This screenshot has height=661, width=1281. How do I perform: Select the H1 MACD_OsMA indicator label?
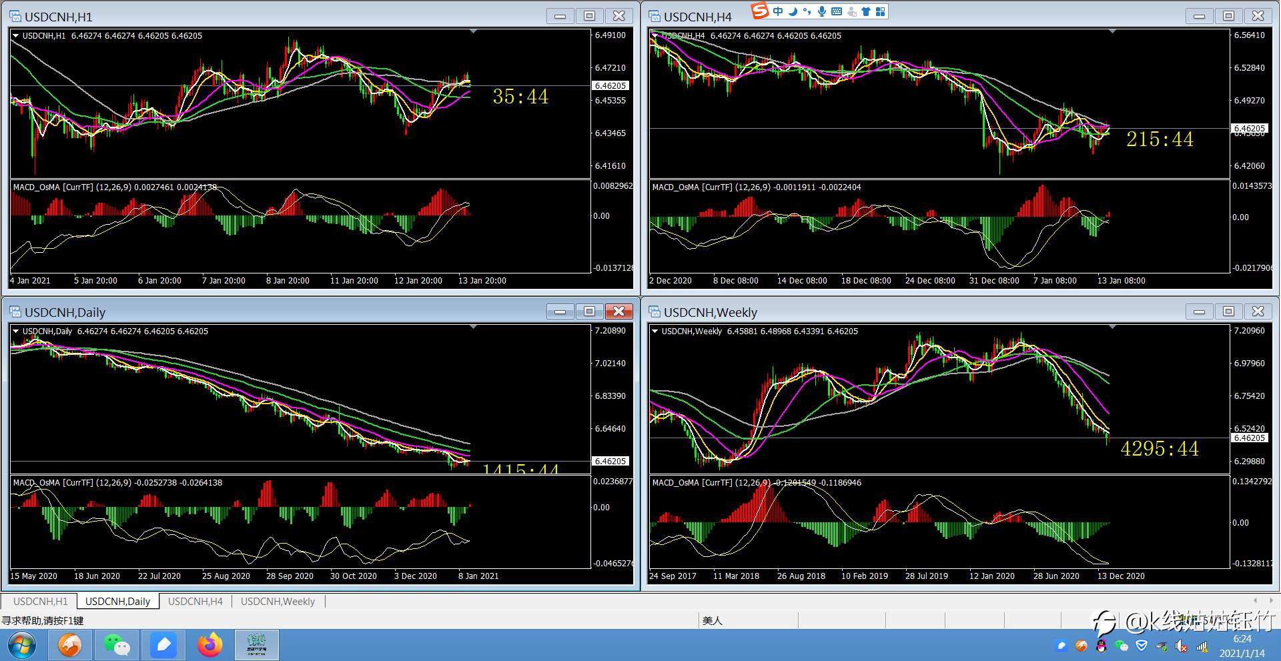click(115, 187)
